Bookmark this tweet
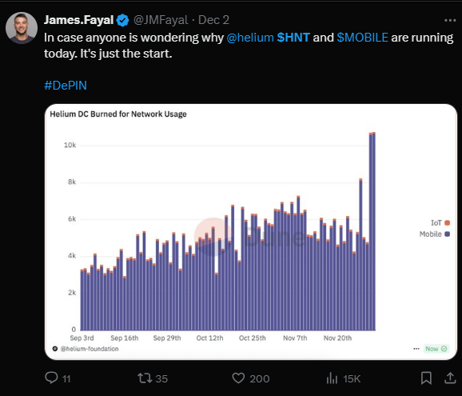The width and height of the screenshot is (462, 396). tap(426, 378)
